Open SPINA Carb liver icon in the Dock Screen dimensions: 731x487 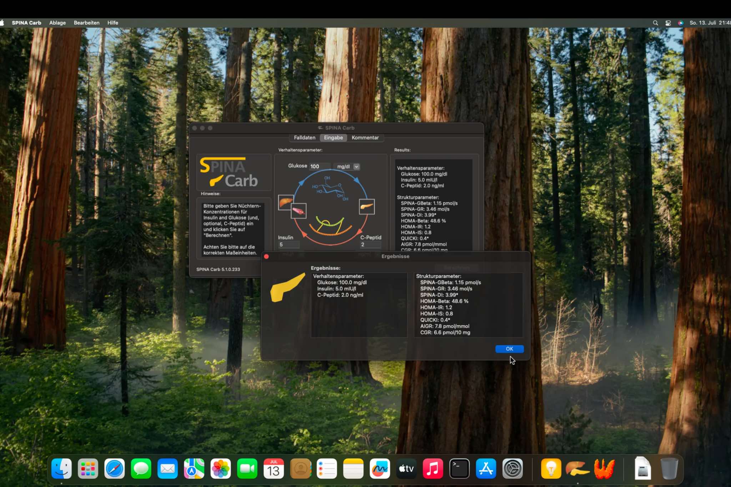tap(577, 468)
